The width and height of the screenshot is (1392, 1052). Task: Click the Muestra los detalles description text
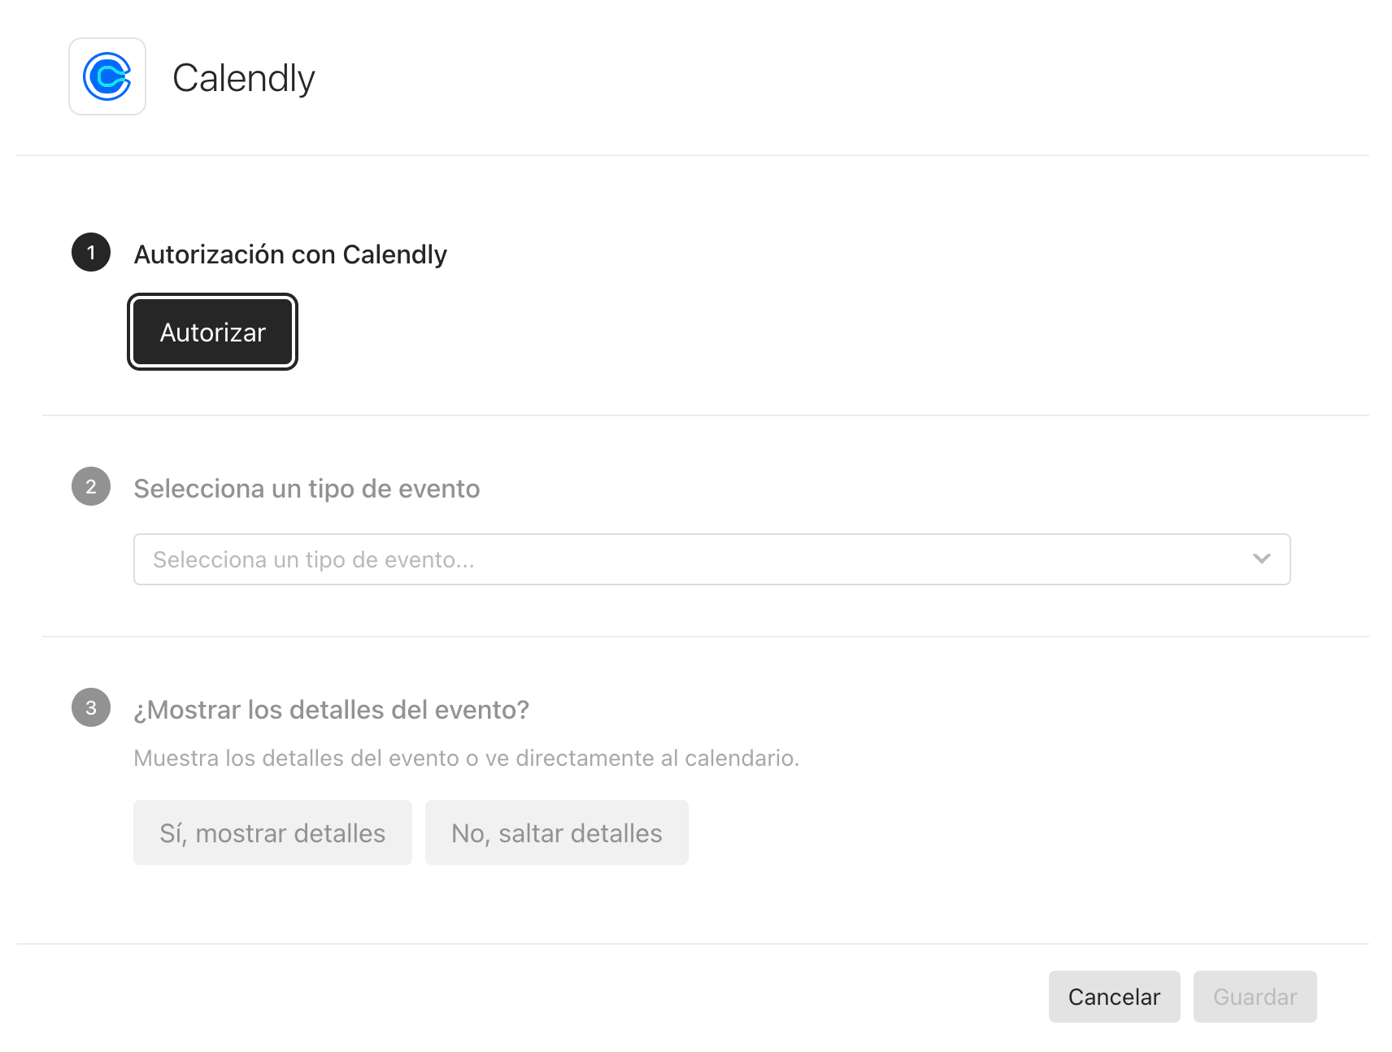click(x=467, y=758)
